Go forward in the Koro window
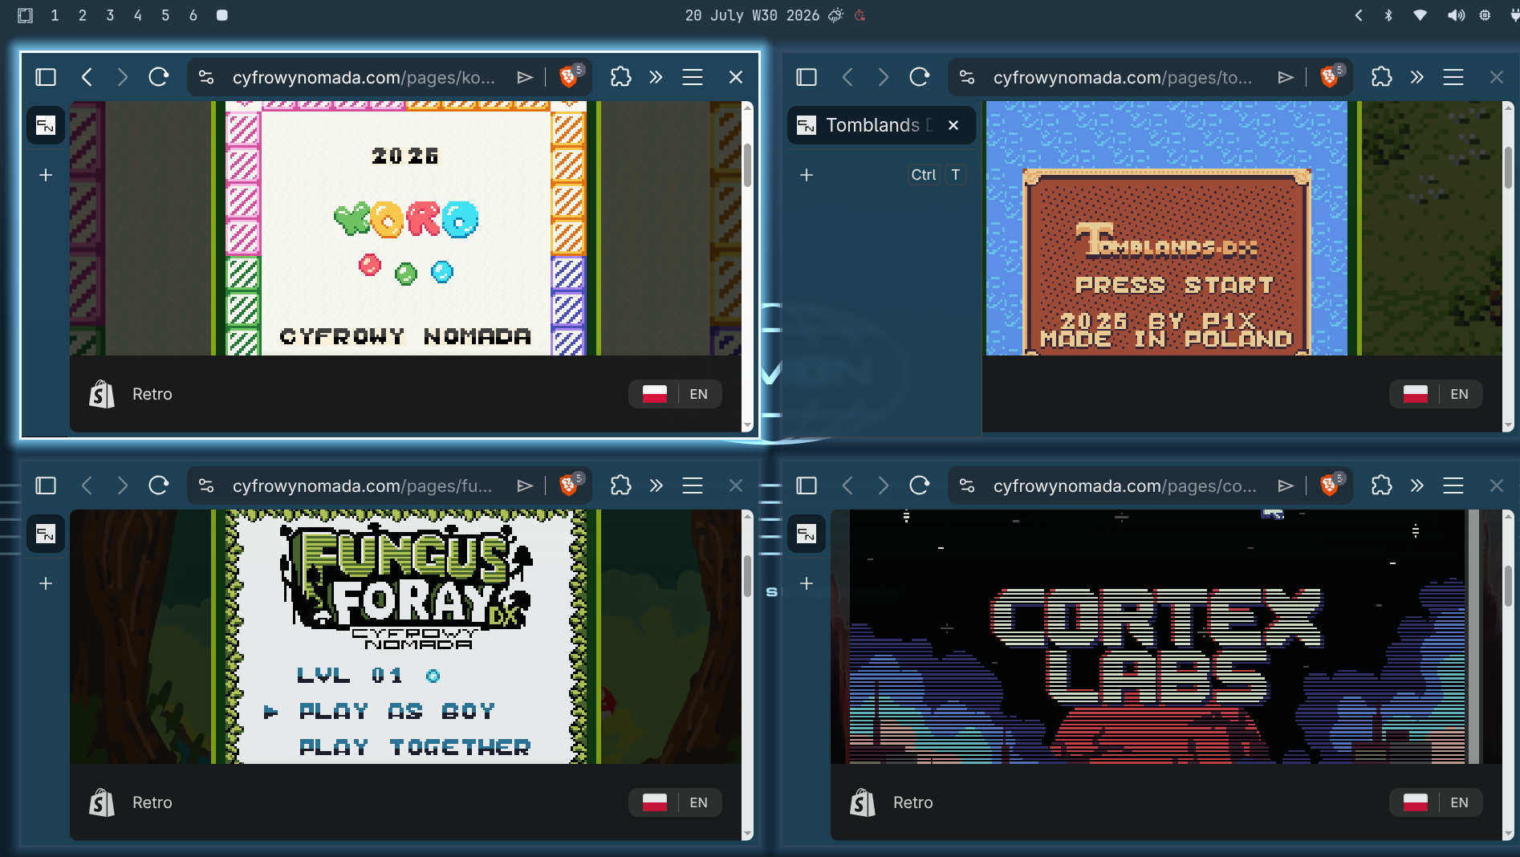 pyautogui.click(x=122, y=77)
